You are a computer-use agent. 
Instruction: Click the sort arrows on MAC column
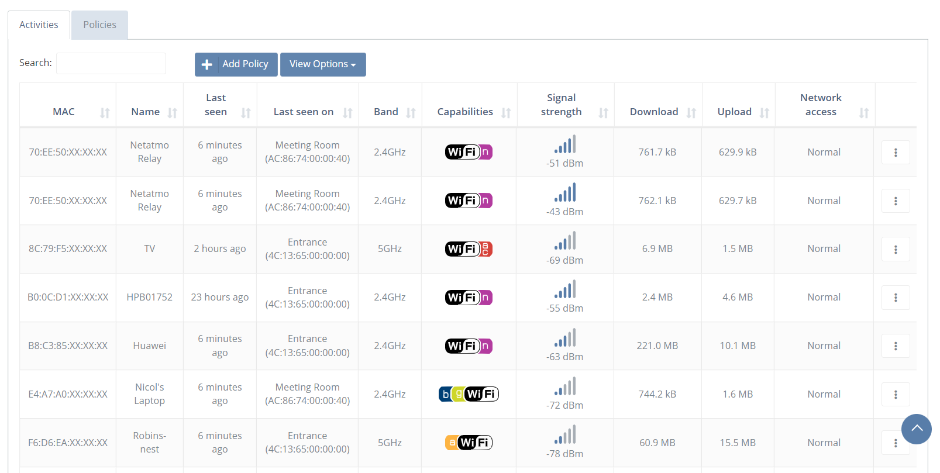(x=105, y=112)
